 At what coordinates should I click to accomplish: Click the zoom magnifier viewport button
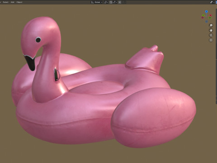point(211,25)
